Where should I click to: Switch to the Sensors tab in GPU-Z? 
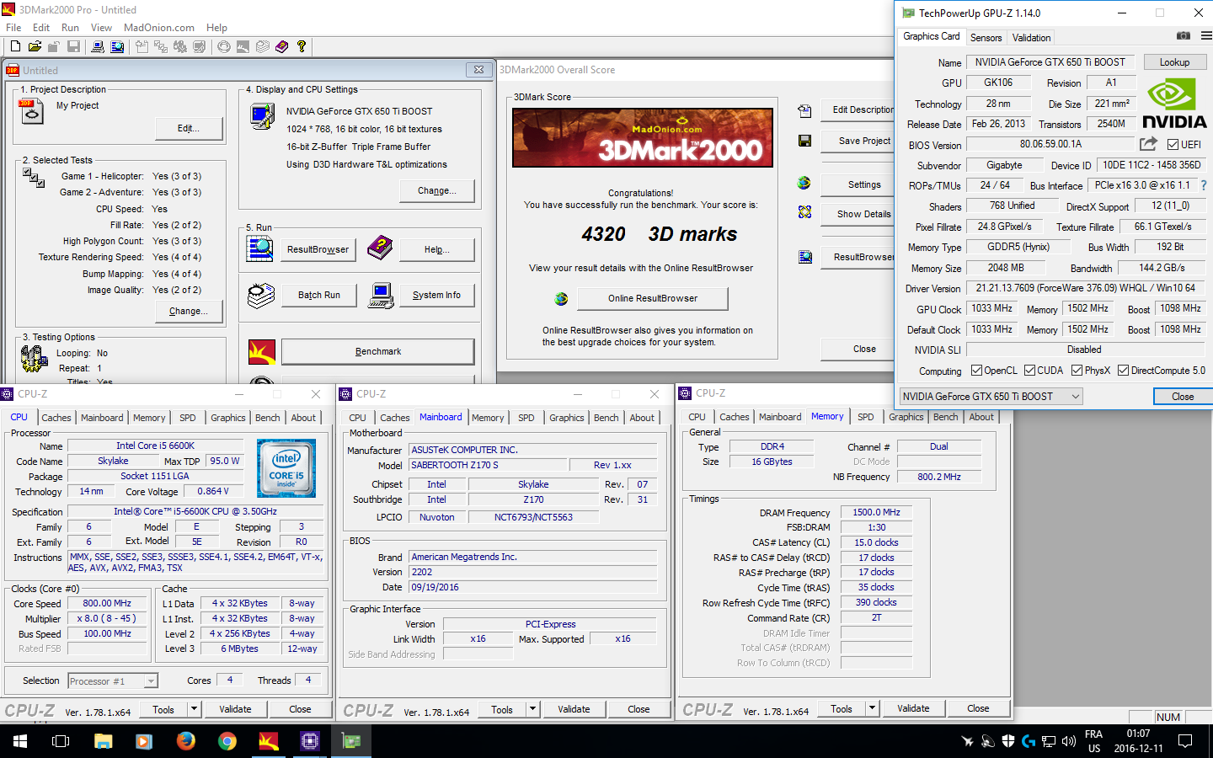pyautogui.click(x=986, y=37)
